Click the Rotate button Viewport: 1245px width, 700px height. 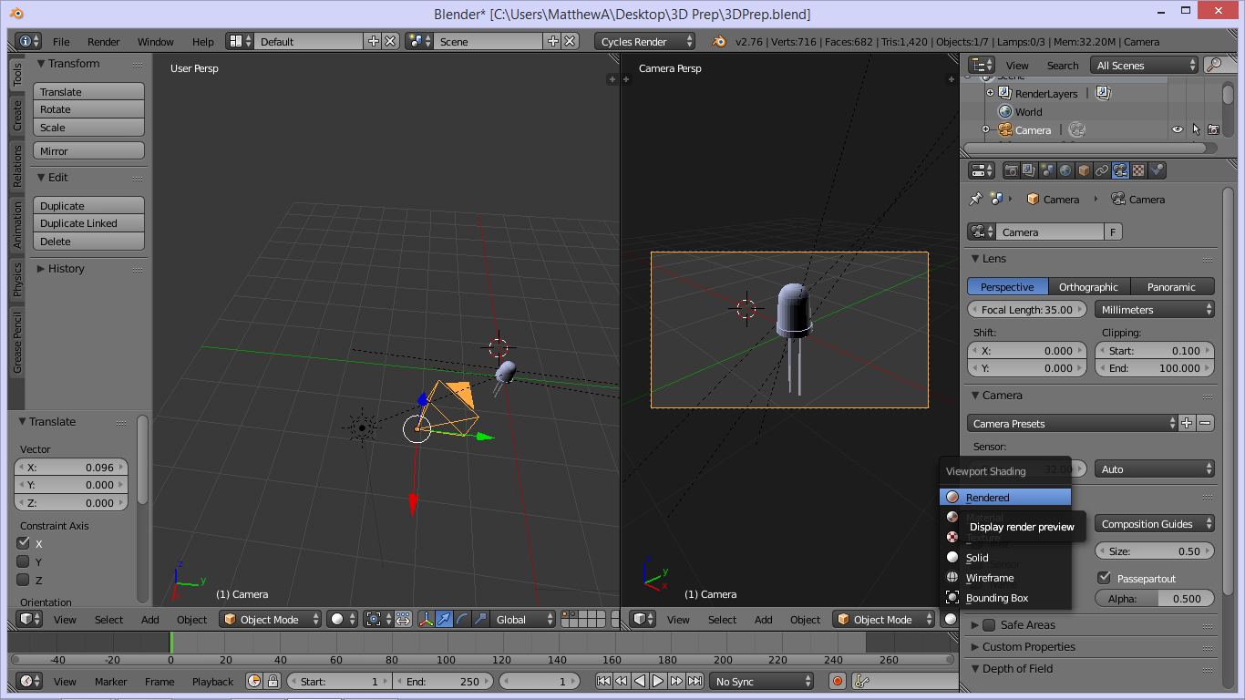click(x=89, y=109)
